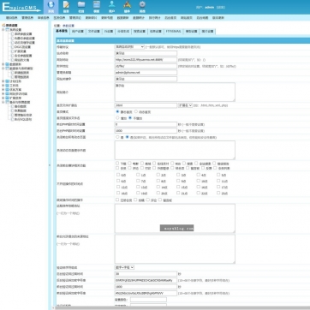Open the 插件 icon in top navigation
This screenshot has height=310, width=310.
127,4
